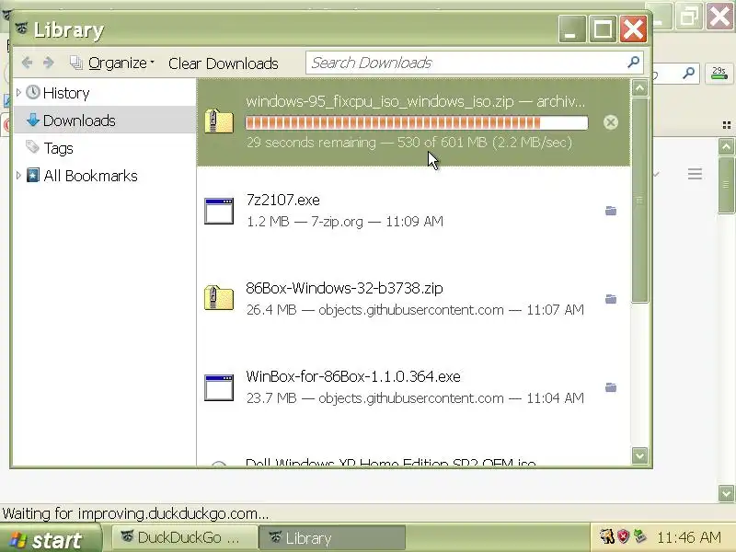Expand the All Bookmarks tree node

(18, 176)
